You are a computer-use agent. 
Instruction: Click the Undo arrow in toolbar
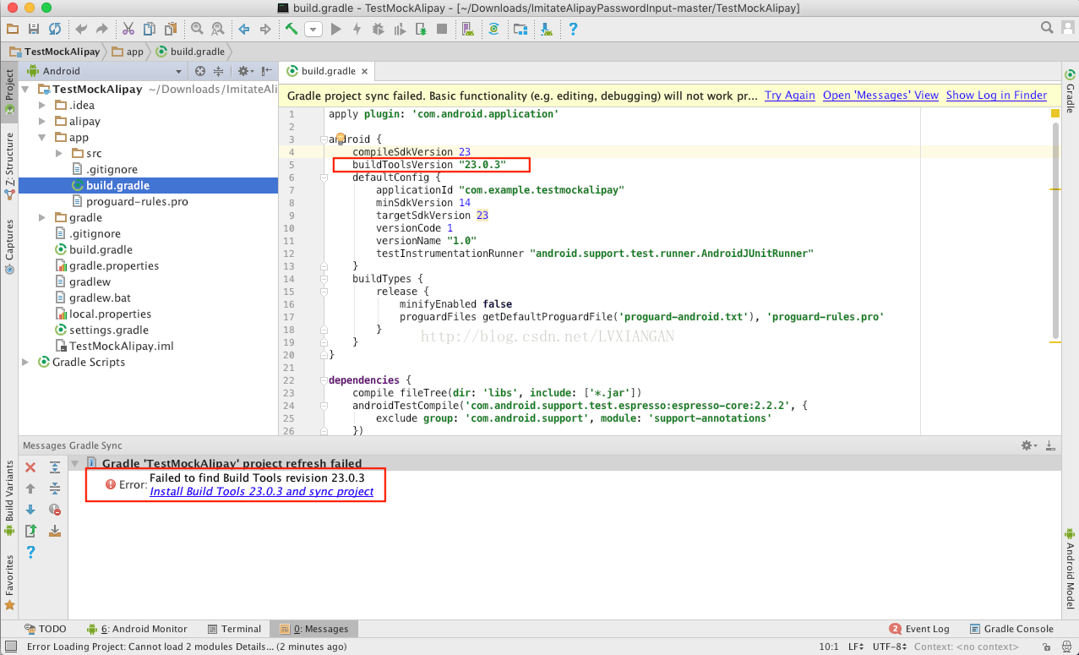point(82,29)
